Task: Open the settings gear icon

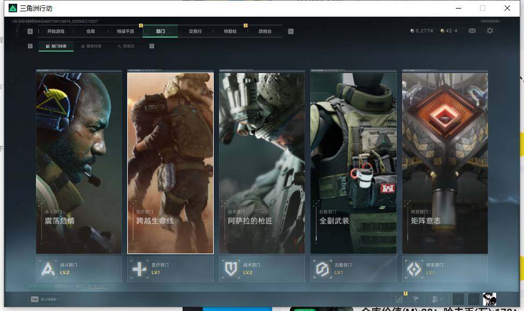Action: [490, 31]
